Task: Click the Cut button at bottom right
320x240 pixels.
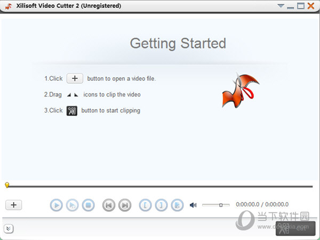Action: pos(295,228)
